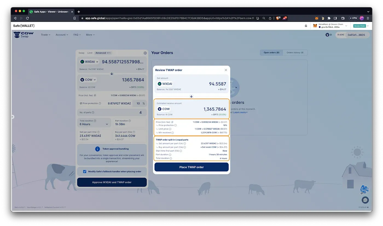
Task: Reload the page in the browser
Action: coord(27,18)
